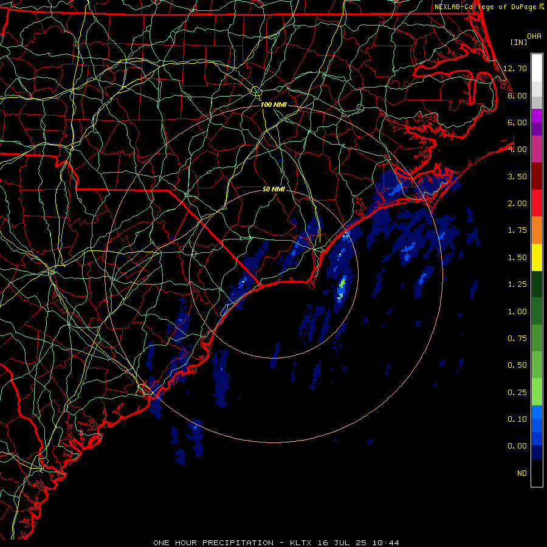Click the dark red legend swatch beside 3.50

pyautogui.click(x=537, y=176)
